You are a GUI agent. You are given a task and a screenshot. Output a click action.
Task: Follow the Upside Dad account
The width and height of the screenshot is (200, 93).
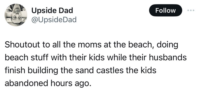[165, 10]
